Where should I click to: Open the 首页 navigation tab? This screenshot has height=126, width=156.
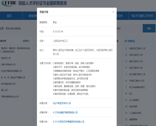click(9, 16)
